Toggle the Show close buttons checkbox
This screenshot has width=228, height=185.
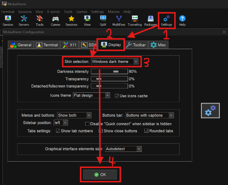[101, 131]
